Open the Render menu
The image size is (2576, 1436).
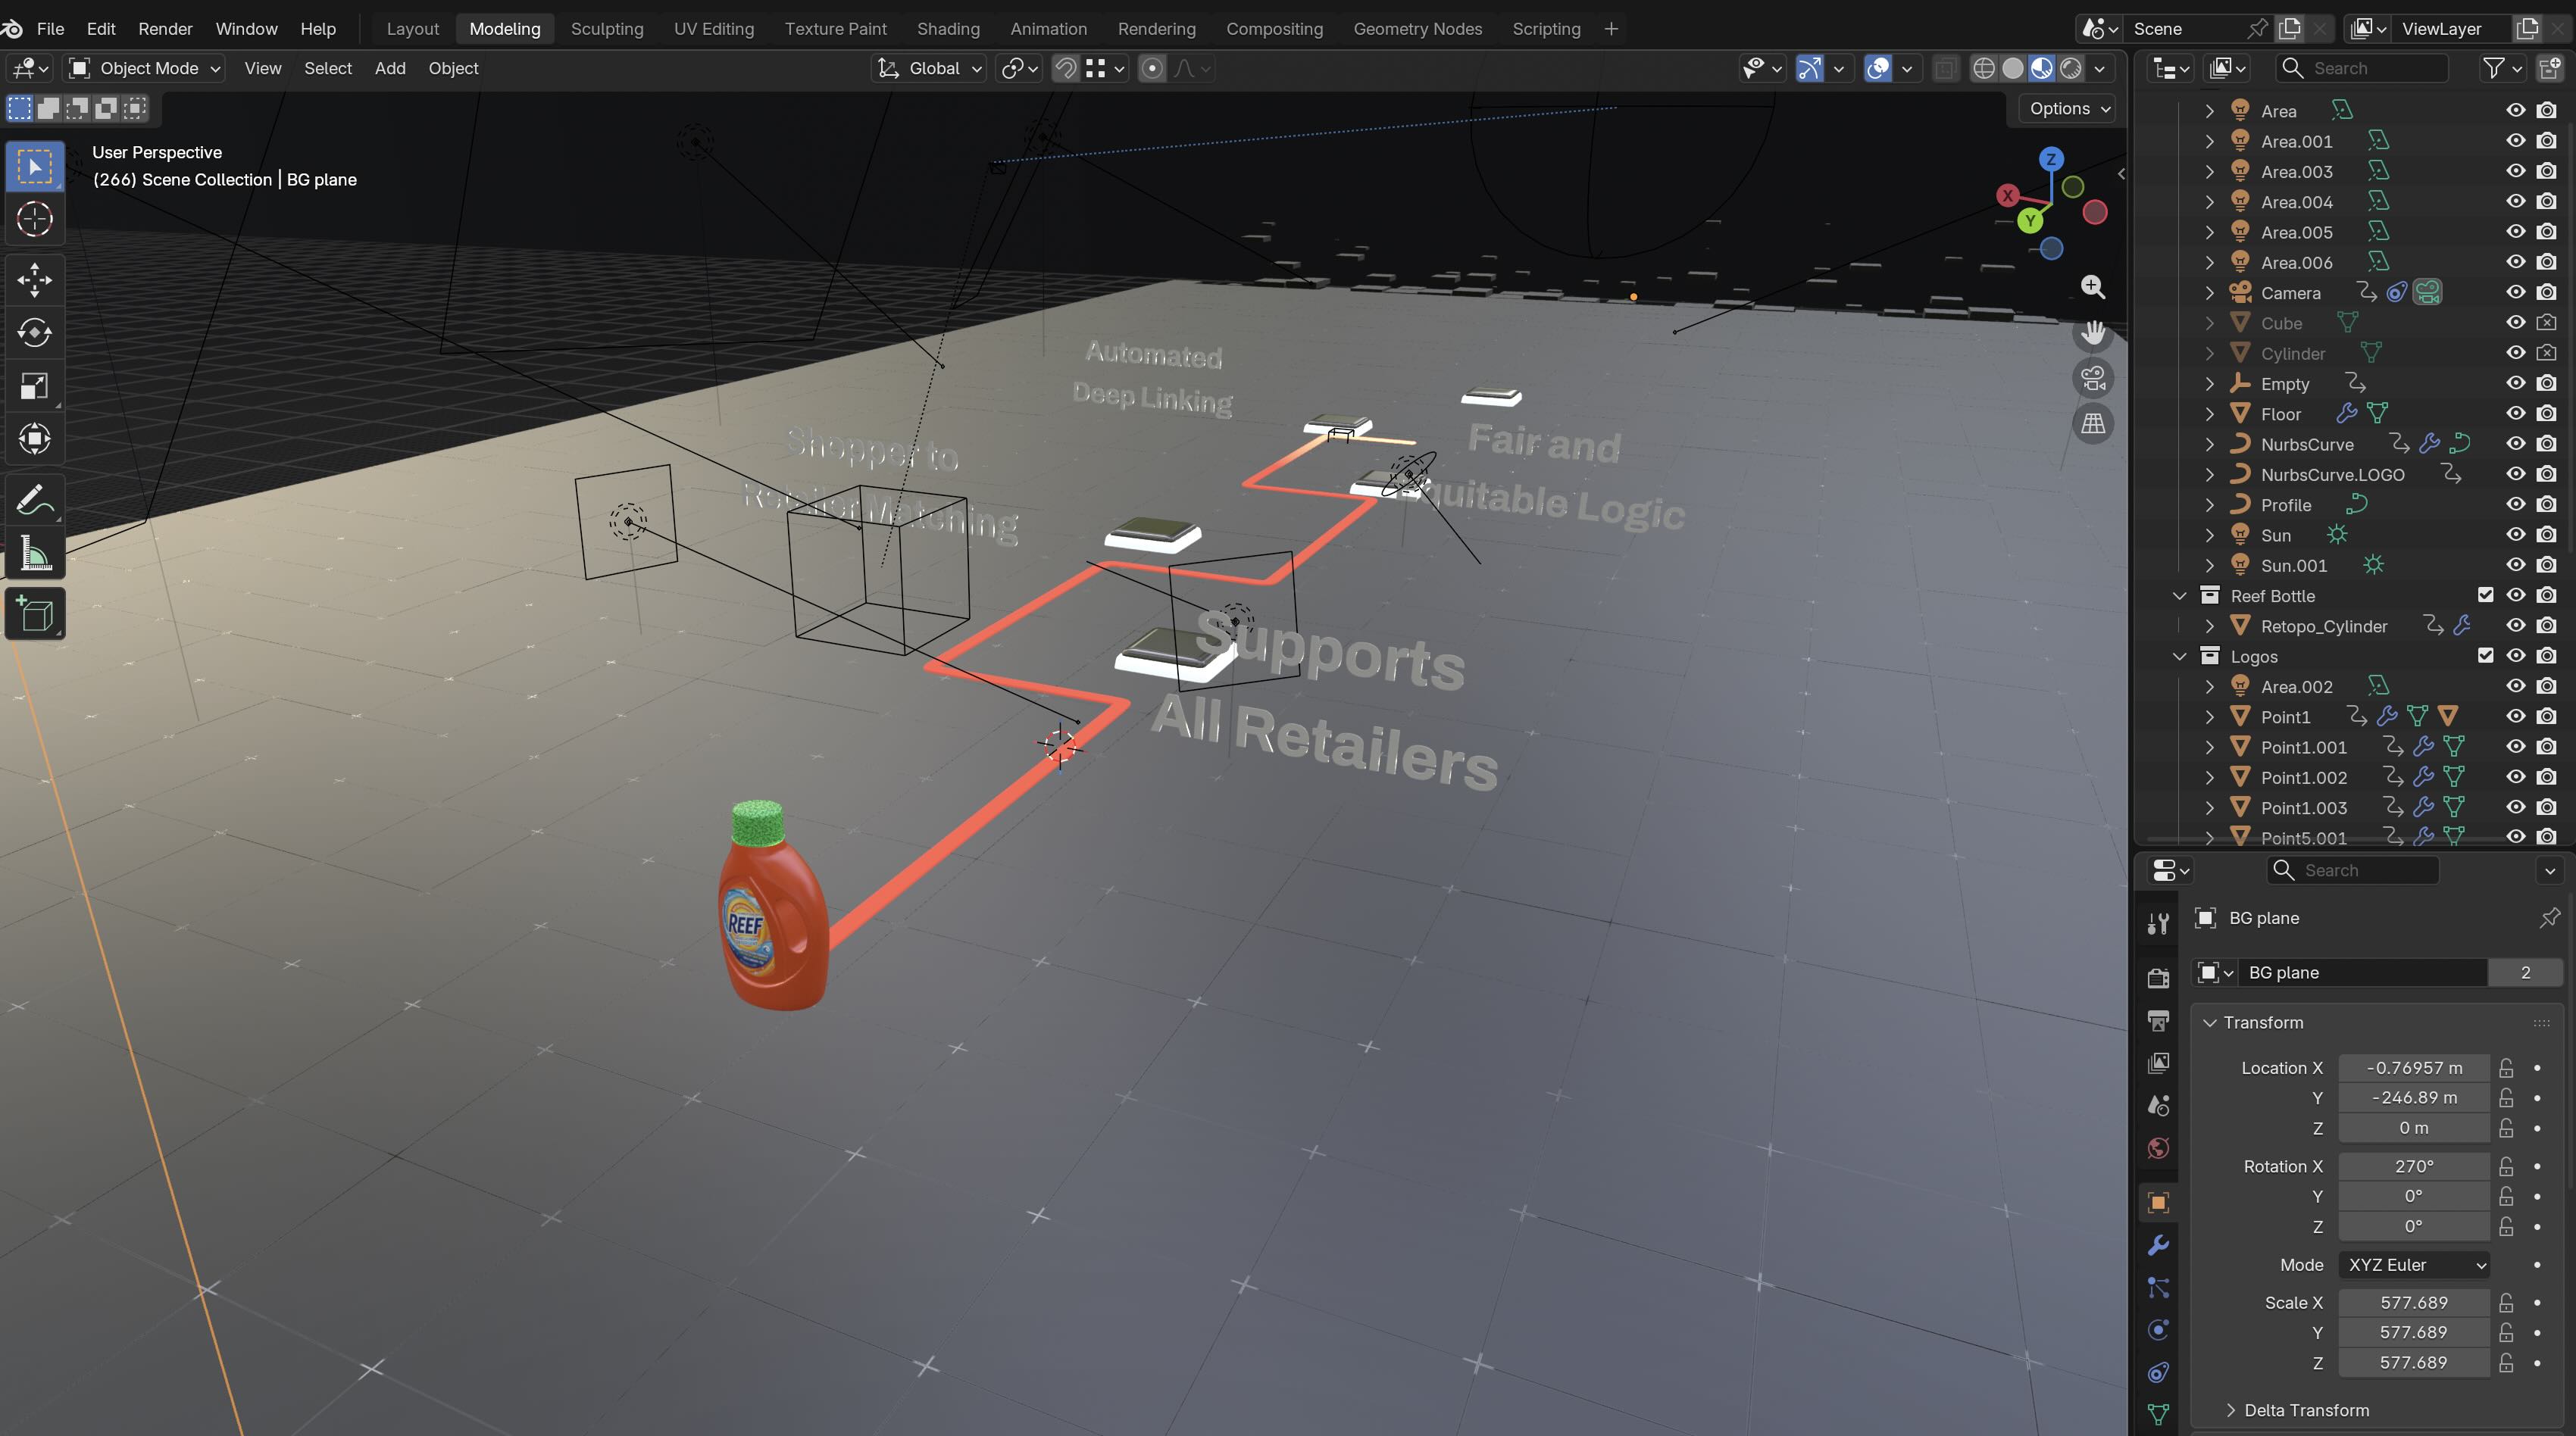165,28
